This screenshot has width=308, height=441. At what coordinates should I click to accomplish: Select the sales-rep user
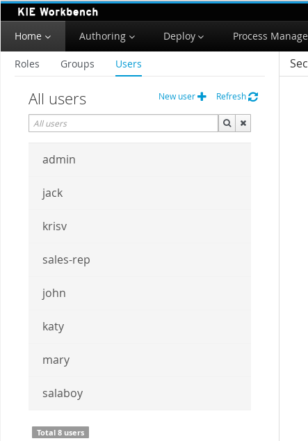(140, 260)
